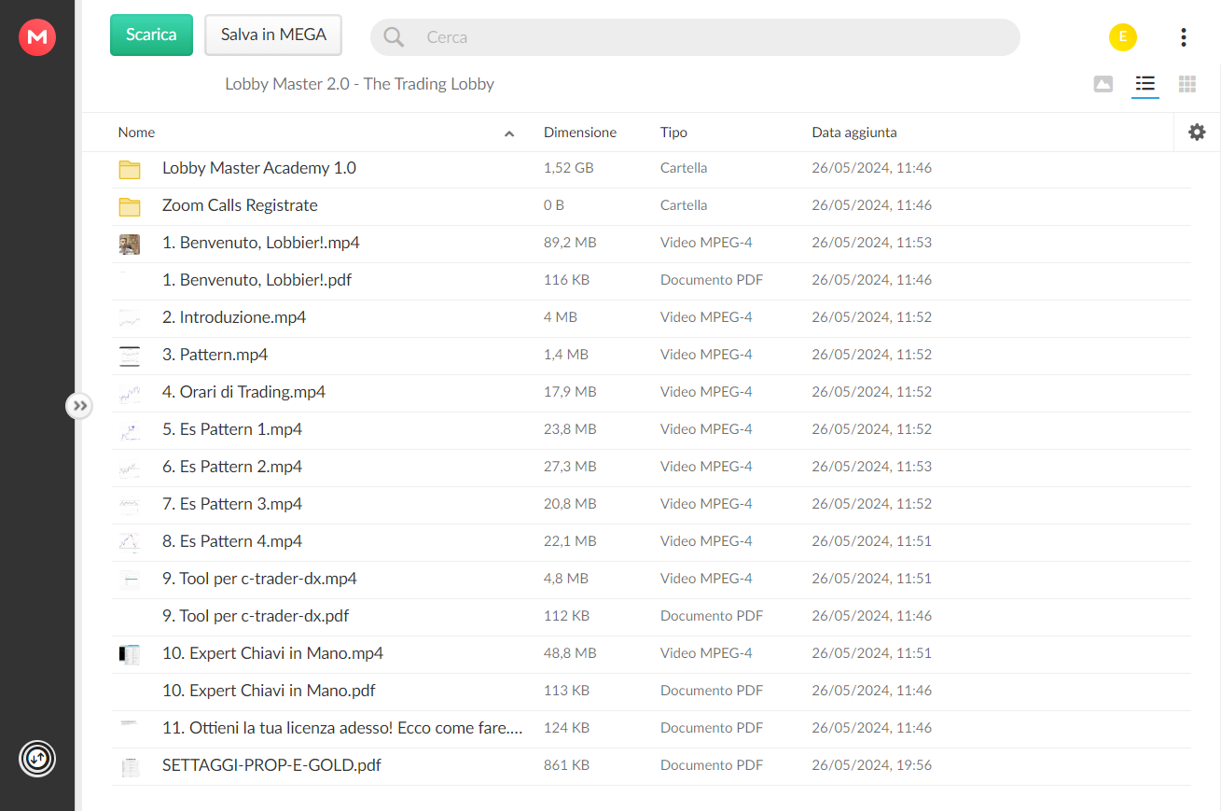The image size is (1221, 811).
Task: Sort by Dimensione column header
Action: tap(580, 133)
